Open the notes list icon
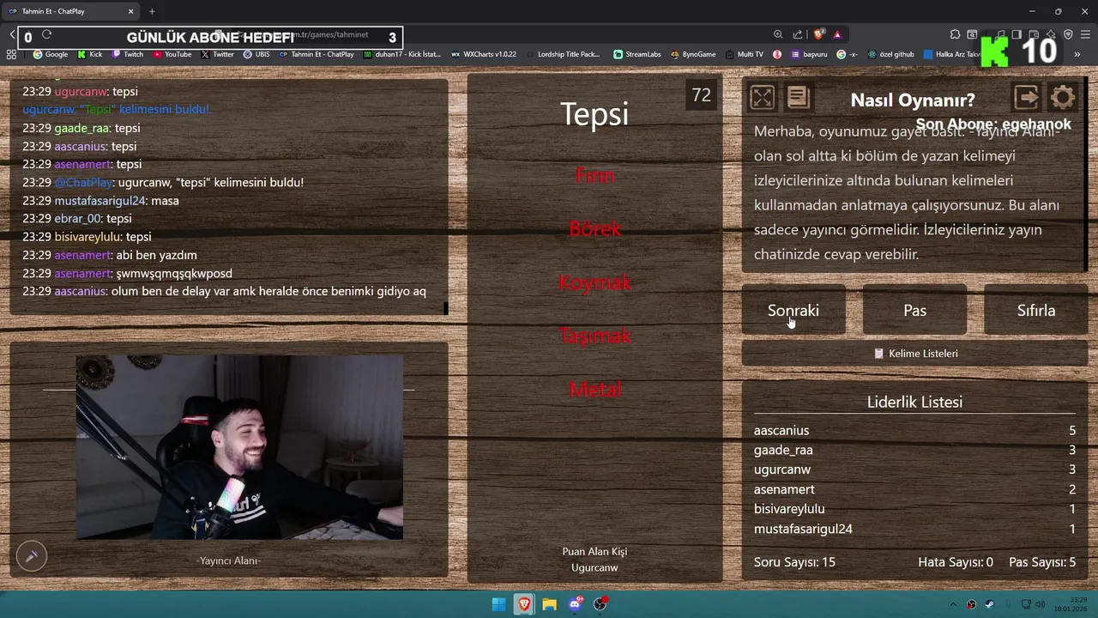The height and width of the screenshot is (618, 1098). 798,97
